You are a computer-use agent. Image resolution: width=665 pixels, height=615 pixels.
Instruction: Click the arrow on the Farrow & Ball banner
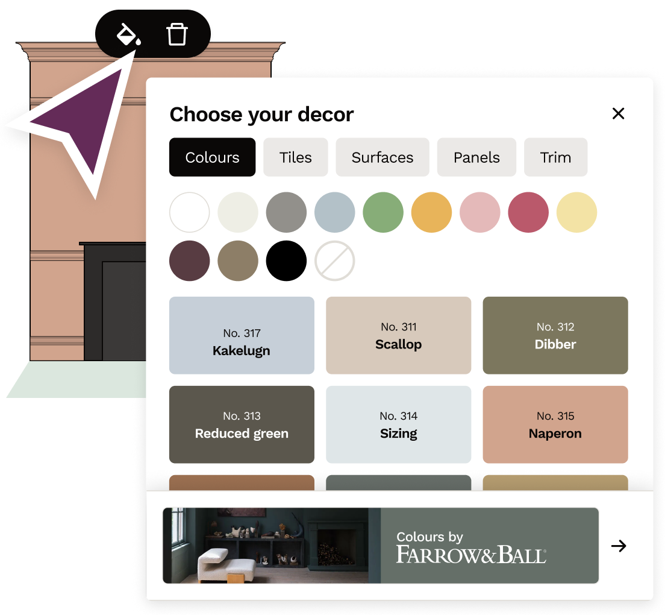pos(619,546)
